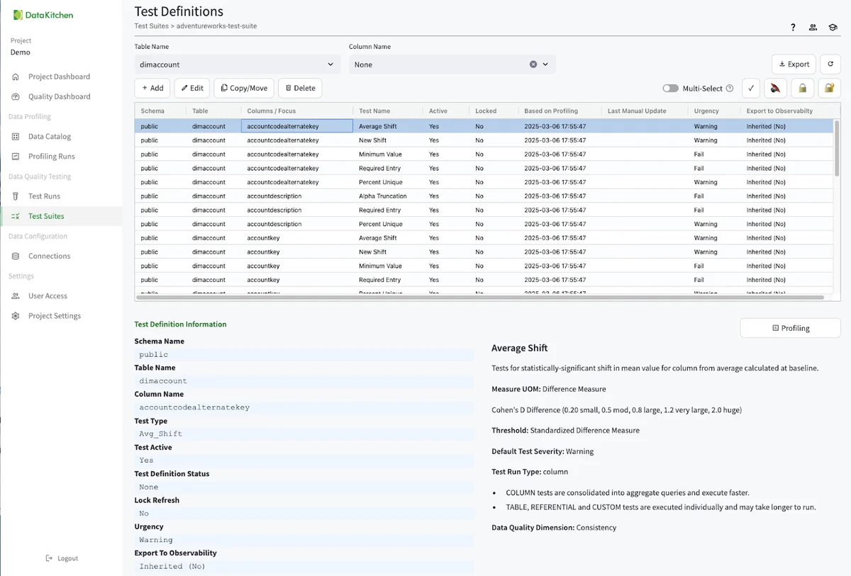Click the checkmark activate tests button

click(x=751, y=89)
